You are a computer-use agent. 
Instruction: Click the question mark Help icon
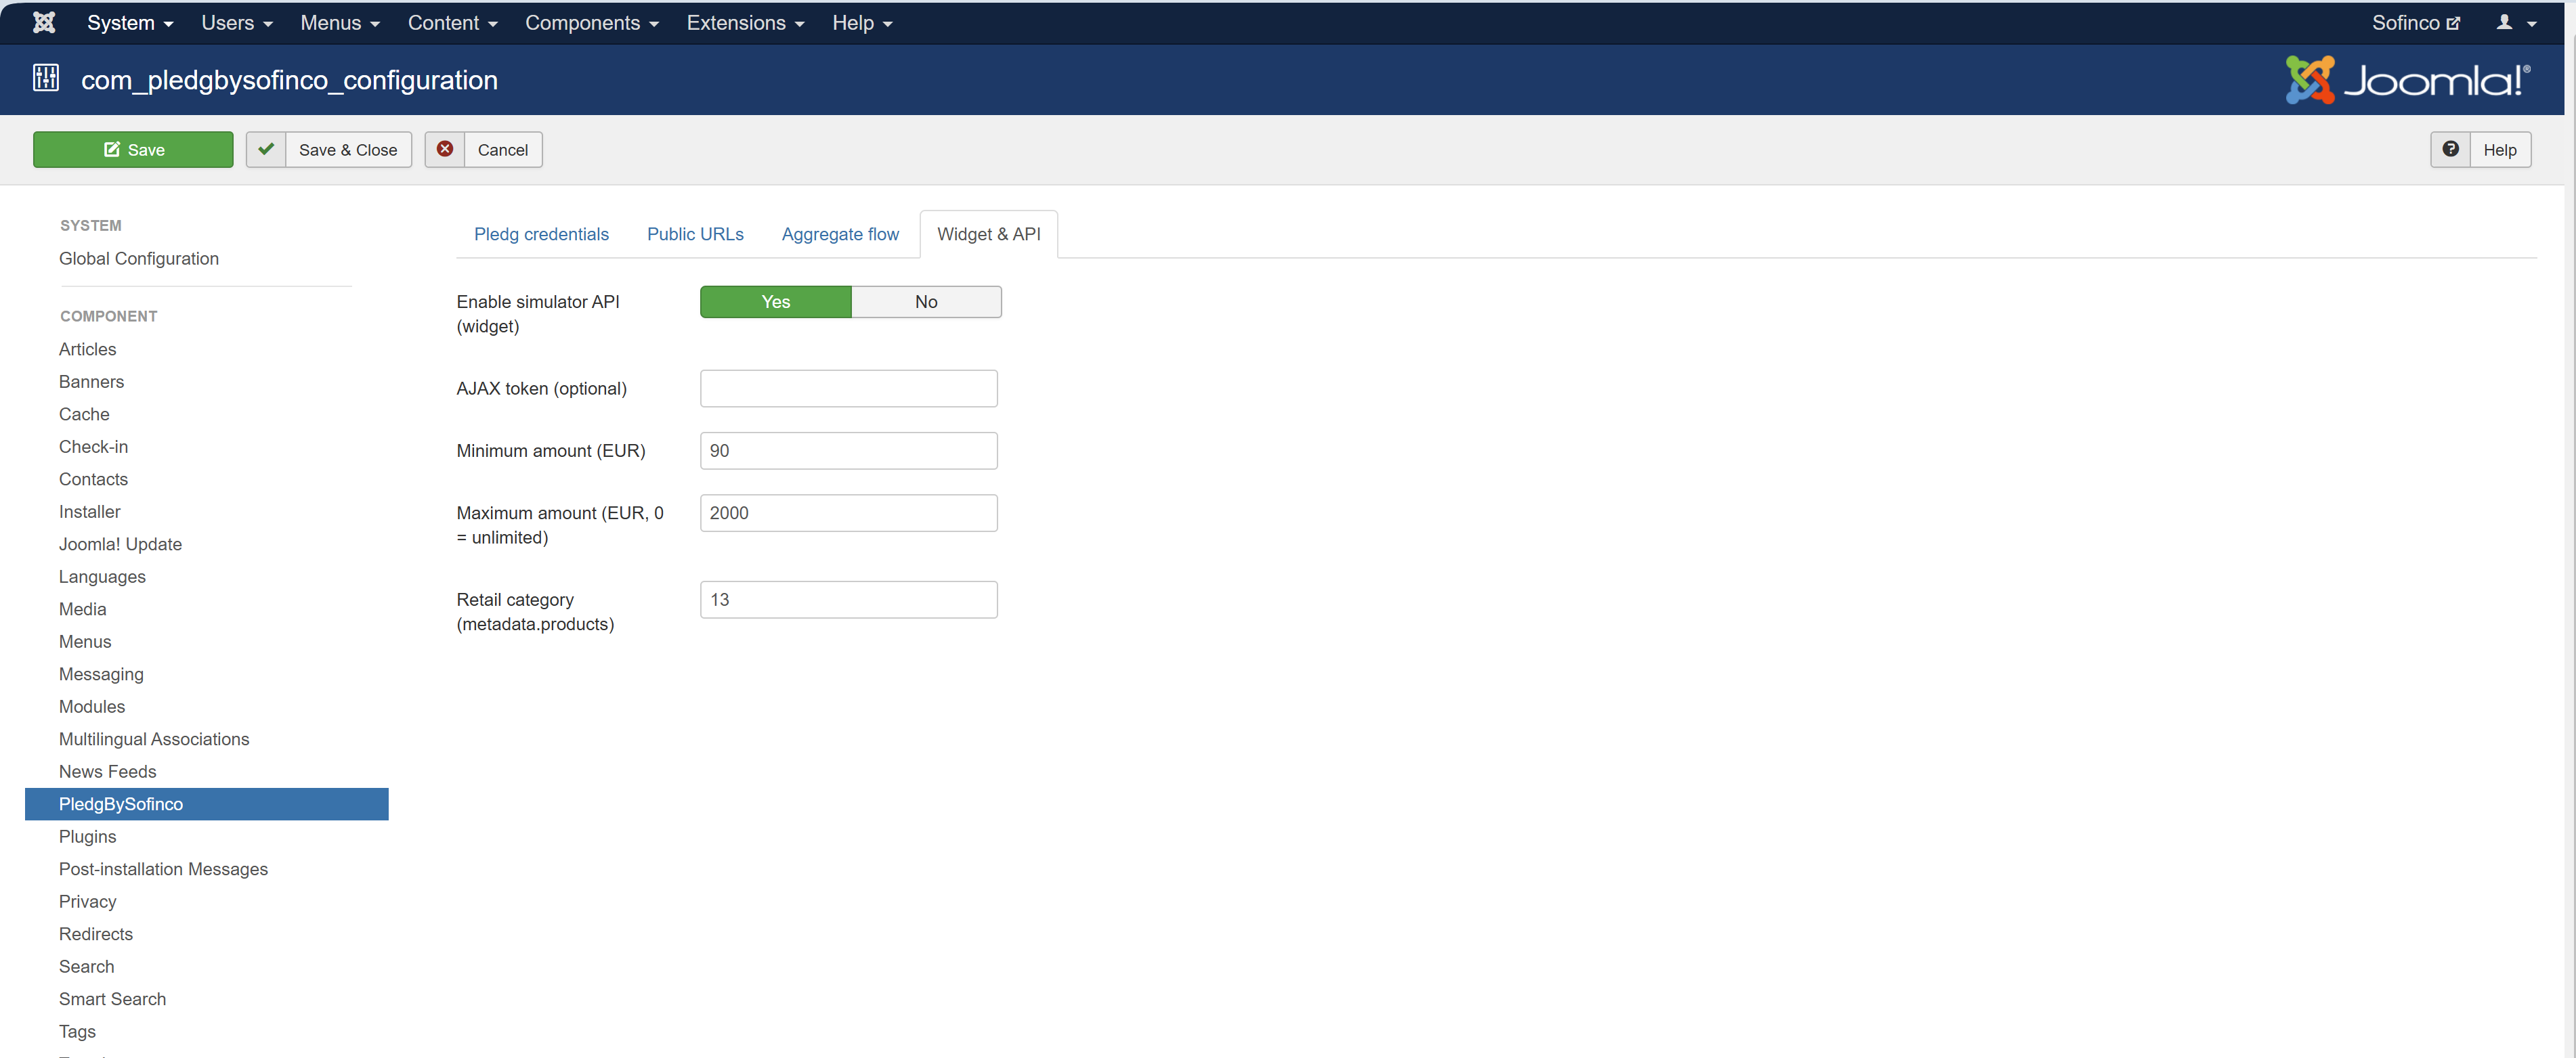click(2450, 149)
